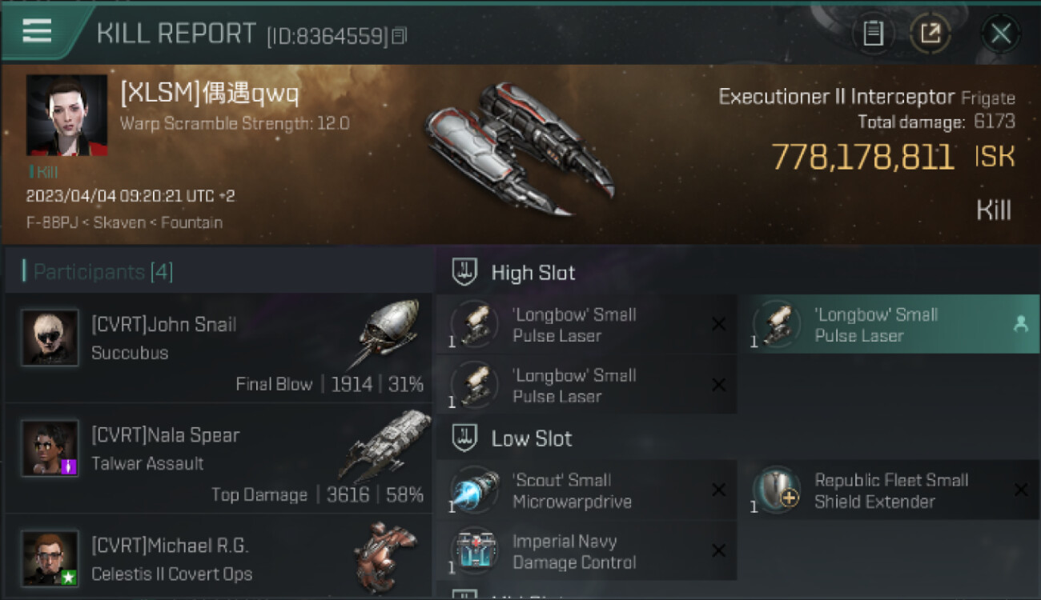Select the Talwar Assault ship icon
This screenshot has height=600, width=1041.
point(385,445)
